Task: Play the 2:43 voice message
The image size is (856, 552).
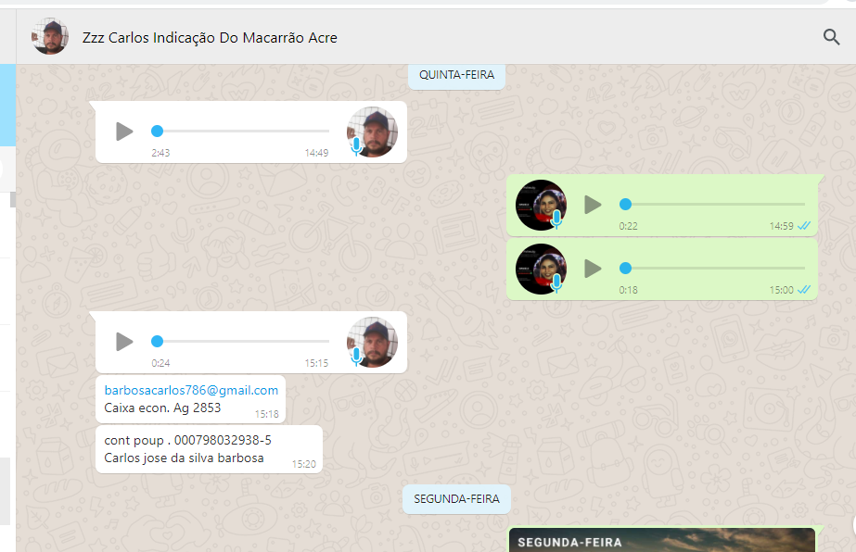Action: [124, 132]
